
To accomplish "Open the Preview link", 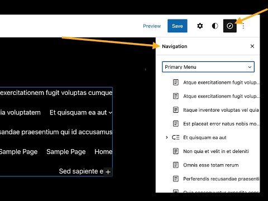I will (152, 26).
